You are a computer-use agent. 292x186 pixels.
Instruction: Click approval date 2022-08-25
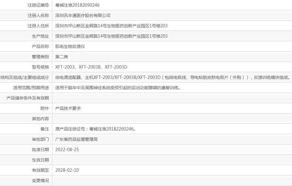pyautogui.click(x=67, y=150)
